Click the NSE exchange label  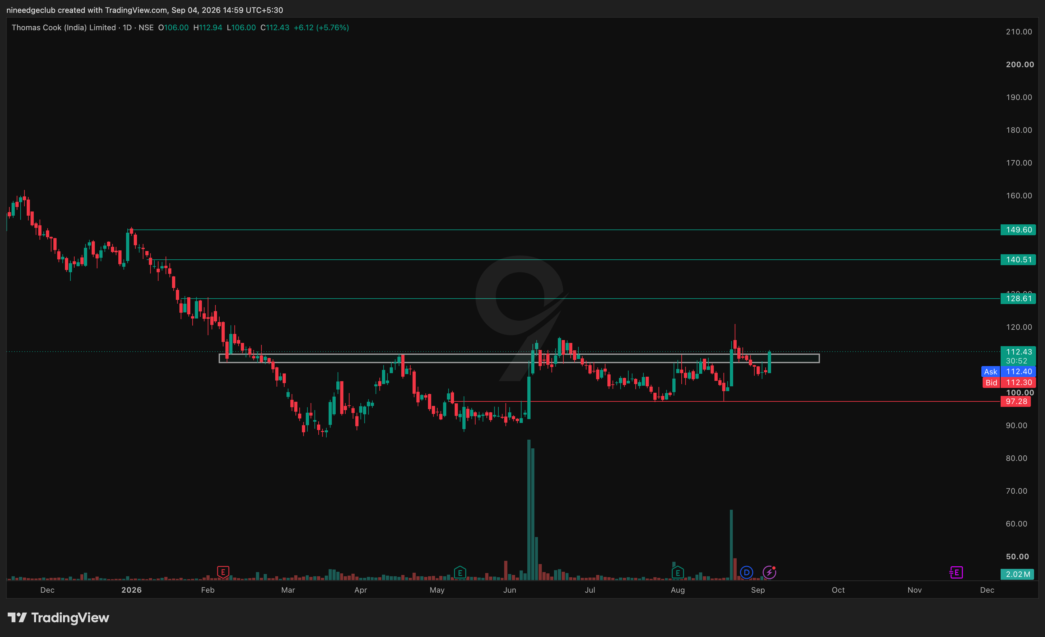pyautogui.click(x=146, y=28)
